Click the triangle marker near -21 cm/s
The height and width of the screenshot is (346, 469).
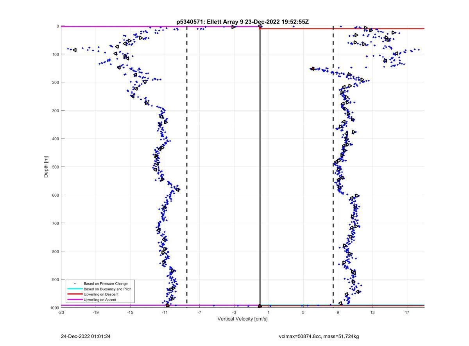(x=74, y=50)
